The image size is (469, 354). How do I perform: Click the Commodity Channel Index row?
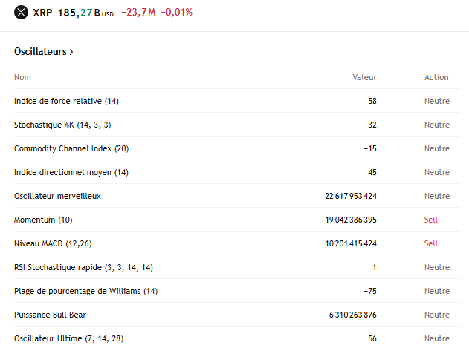(x=237, y=148)
